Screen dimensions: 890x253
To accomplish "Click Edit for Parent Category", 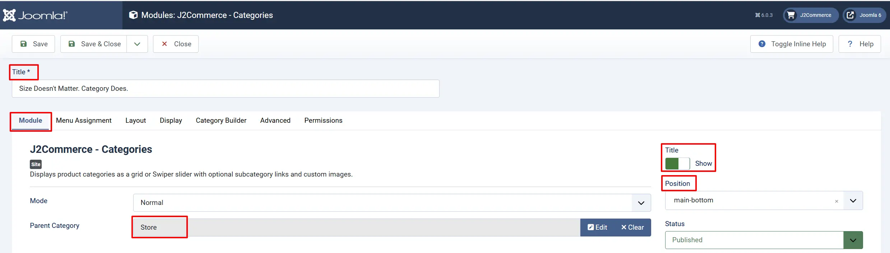I will click(x=597, y=228).
